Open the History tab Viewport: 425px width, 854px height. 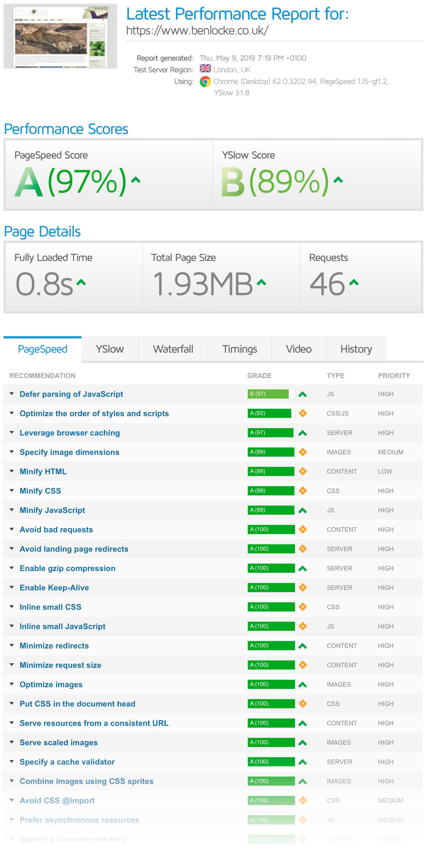click(356, 349)
